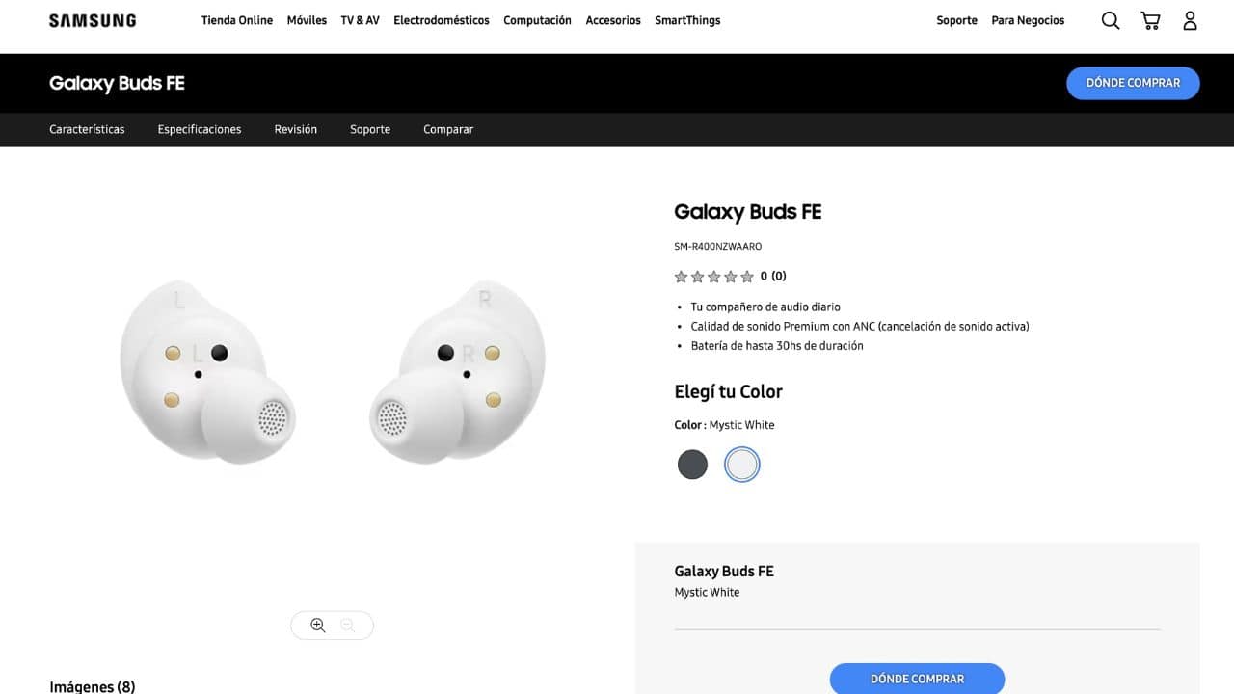Go to the Especificaciones tab
Viewport: 1234px width, 694px height.
[x=200, y=129]
